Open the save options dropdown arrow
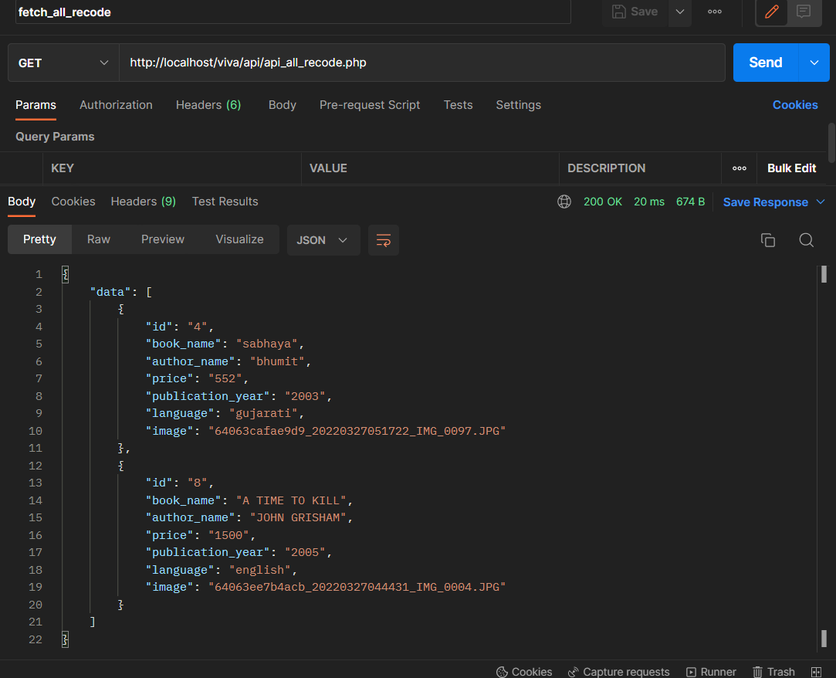The width and height of the screenshot is (836, 678). point(680,12)
